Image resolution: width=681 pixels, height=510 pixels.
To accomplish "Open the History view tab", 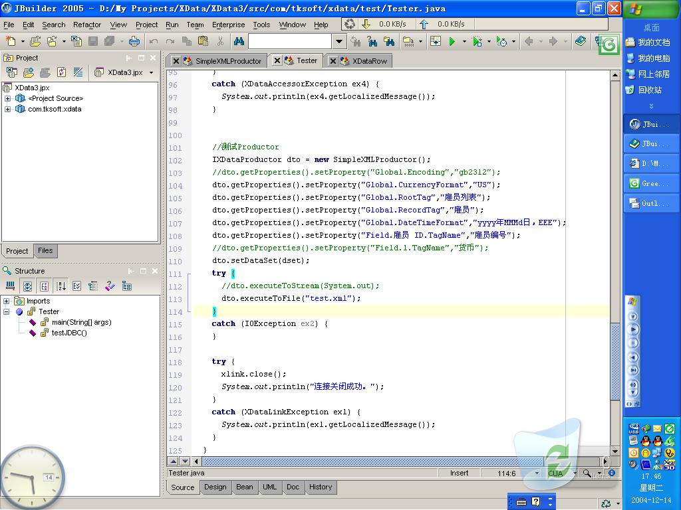I will 321,487.
